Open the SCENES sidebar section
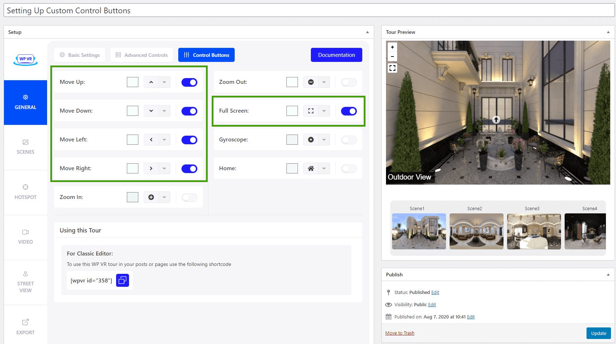The height and width of the screenshot is (344, 616). [26, 147]
